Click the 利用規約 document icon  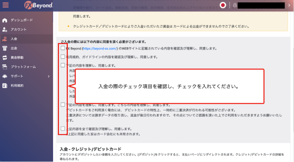click(5, 86)
